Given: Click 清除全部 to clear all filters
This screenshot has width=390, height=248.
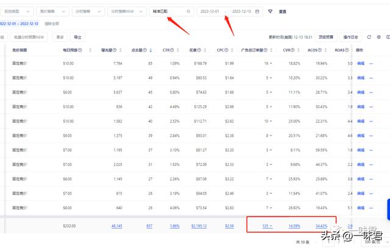Looking at the screenshot, I should [52, 24].
